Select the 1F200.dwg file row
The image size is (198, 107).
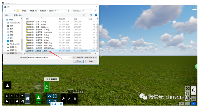click(61, 32)
